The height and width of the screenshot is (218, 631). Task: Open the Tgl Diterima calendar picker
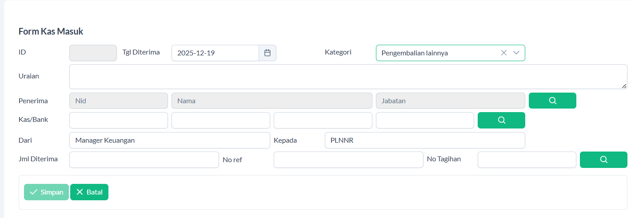tap(268, 53)
